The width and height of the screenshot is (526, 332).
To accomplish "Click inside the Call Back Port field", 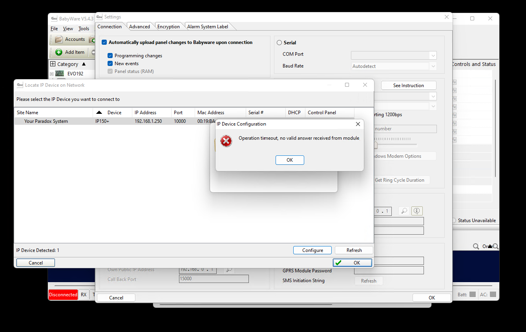I will (214, 279).
